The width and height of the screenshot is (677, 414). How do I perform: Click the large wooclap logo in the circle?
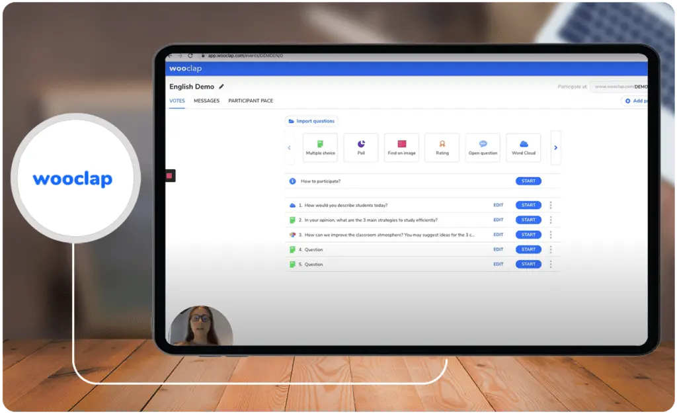point(73,179)
